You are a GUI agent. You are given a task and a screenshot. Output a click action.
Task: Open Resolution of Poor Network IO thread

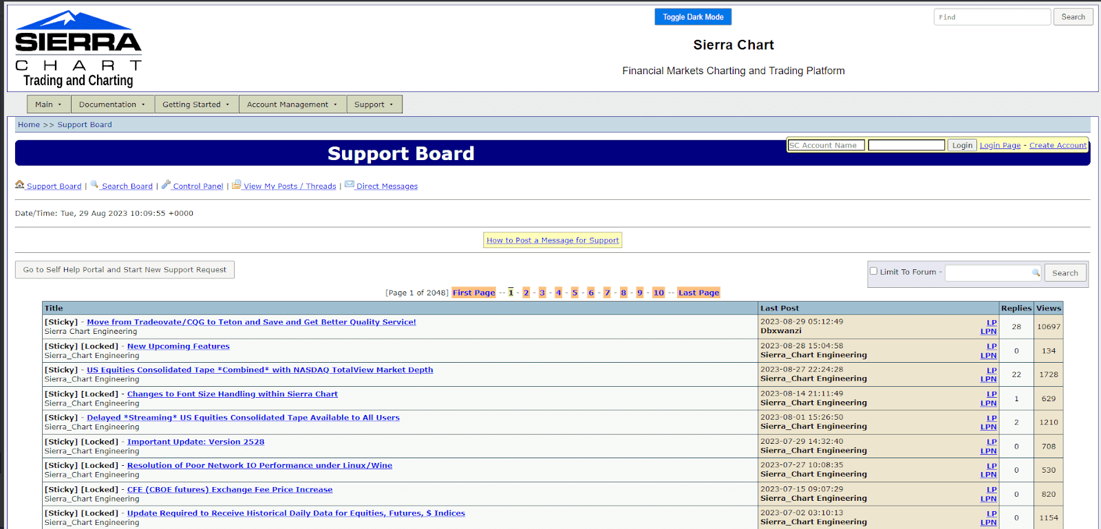click(259, 465)
